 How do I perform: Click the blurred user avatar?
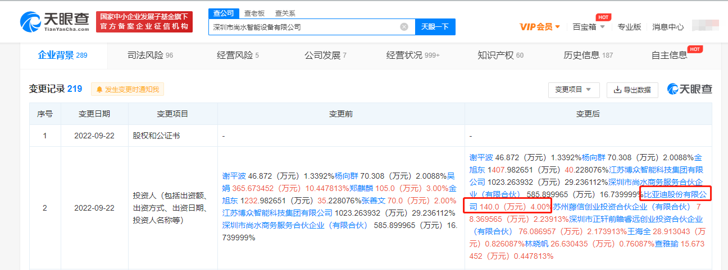[x=706, y=26]
